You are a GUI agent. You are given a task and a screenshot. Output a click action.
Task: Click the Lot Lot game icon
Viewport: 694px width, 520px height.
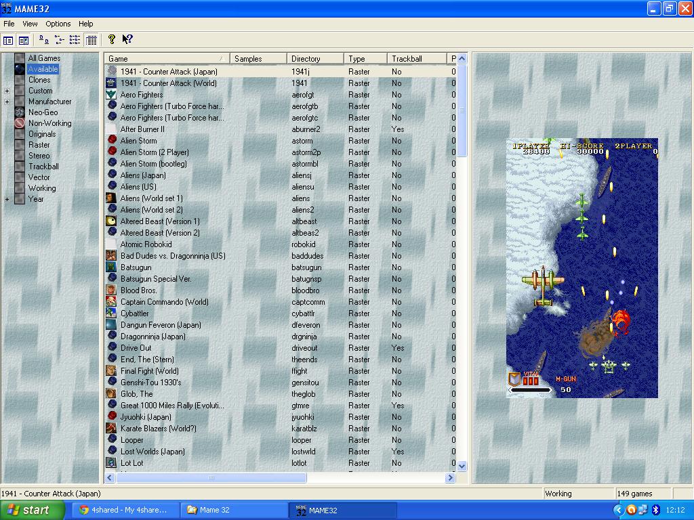click(x=111, y=462)
